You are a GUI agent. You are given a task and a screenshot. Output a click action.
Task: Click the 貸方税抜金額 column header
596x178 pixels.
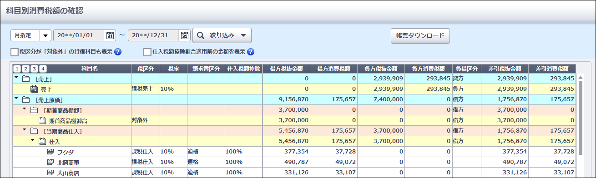381,69
